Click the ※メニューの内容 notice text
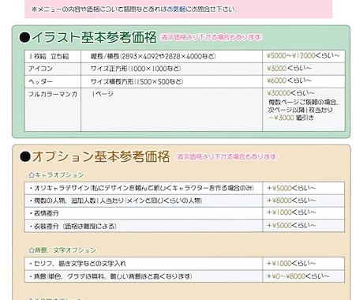The width and height of the screenshot is (363, 300). (x=134, y=9)
